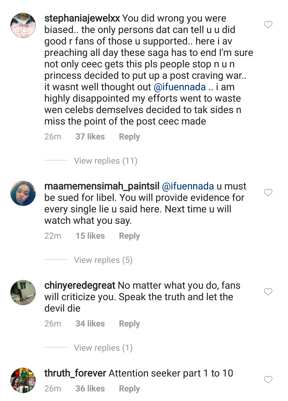Heart thruth_forever's Attention seeker comment
288x401 pixels.
268,379
